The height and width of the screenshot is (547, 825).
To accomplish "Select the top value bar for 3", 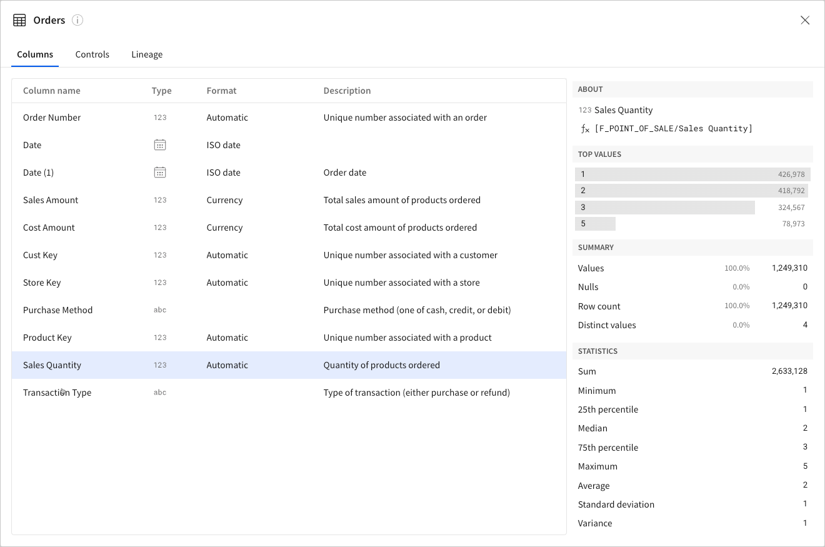I will coord(665,207).
